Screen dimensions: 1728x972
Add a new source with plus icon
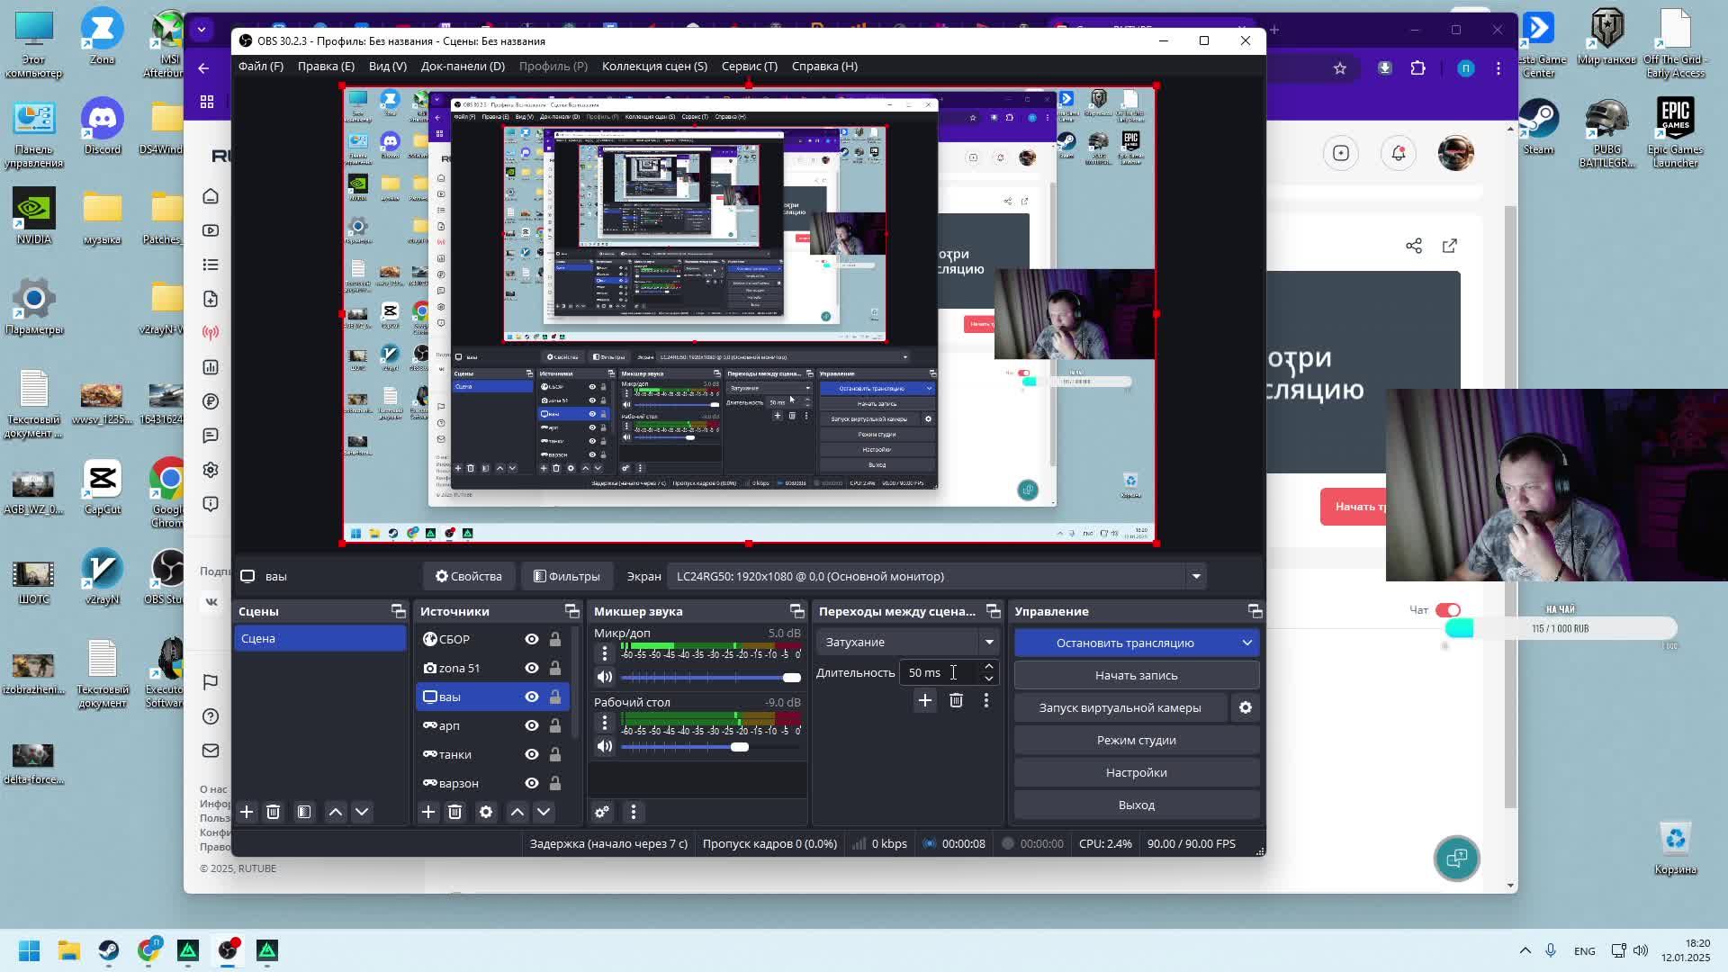428,812
